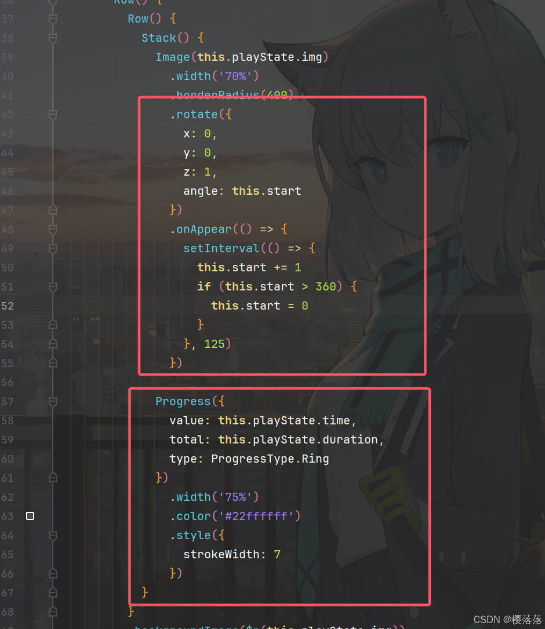Click the '.rotate' method call
This screenshot has height=629, width=545.
pyautogui.click(x=194, y=115)
